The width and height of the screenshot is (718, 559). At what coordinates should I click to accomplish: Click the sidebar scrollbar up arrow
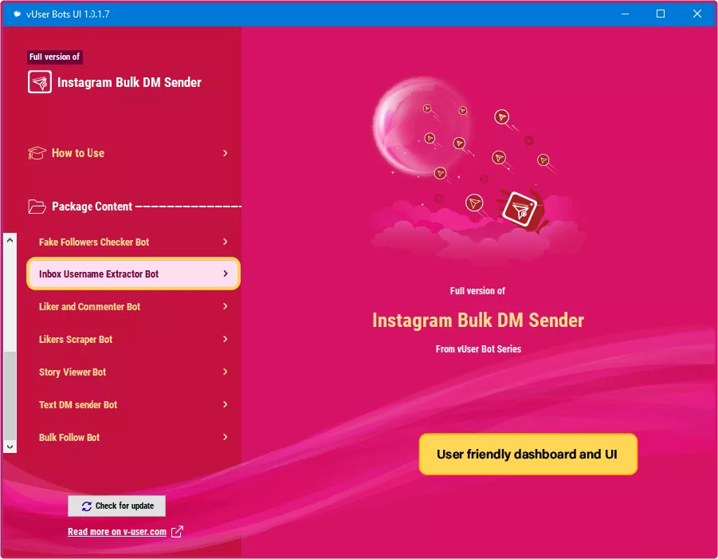[10, 240]
